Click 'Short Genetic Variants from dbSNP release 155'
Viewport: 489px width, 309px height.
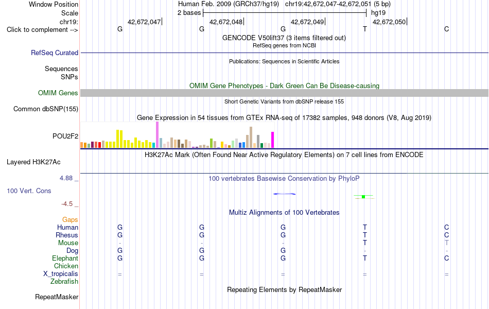point(284,101)
